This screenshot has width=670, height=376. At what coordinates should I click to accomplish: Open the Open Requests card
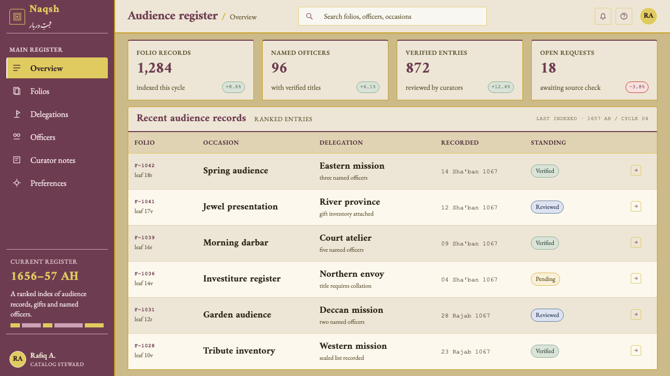(x=595, y=70)
